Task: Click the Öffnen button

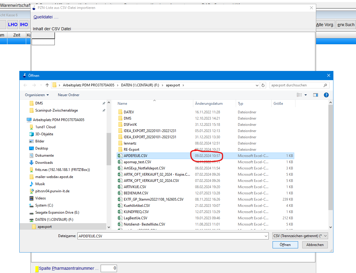Action: pyautogui.click(x=285, y=245)
